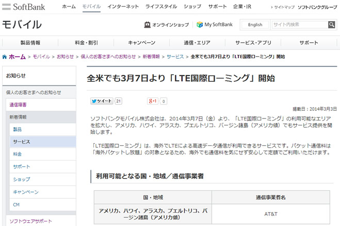Screen dimensions: 340x226
Task: Click the tweet count 21 bubble
Action: 118,101
